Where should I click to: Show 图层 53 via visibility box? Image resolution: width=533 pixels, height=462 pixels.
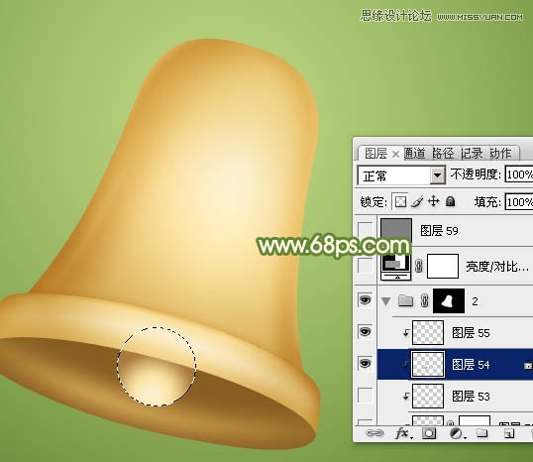[x=366, y=396]
